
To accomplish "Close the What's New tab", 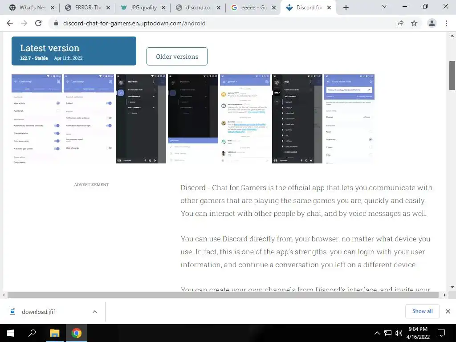I will tap(53, 8).
